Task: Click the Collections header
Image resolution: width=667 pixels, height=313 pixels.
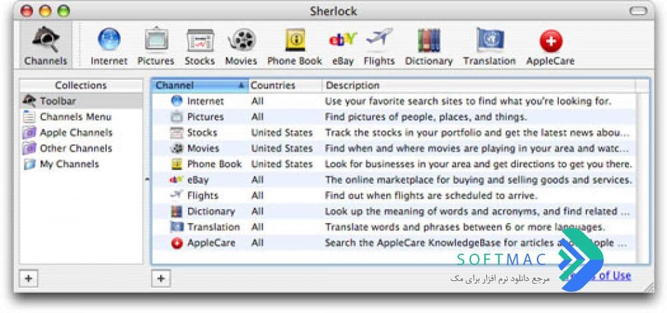Action: (81, 85)
